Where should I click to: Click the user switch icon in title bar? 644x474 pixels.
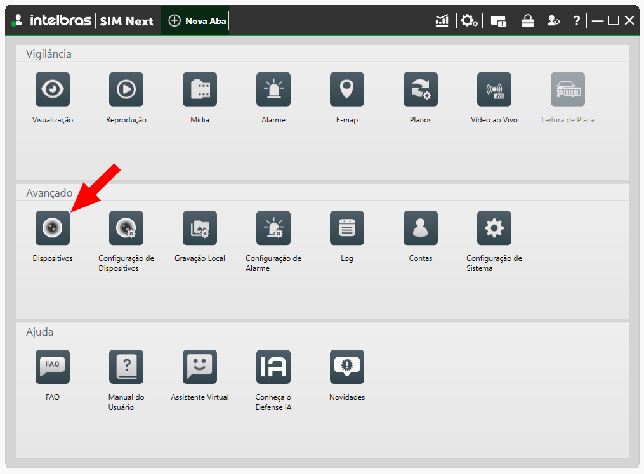point(553,20)
